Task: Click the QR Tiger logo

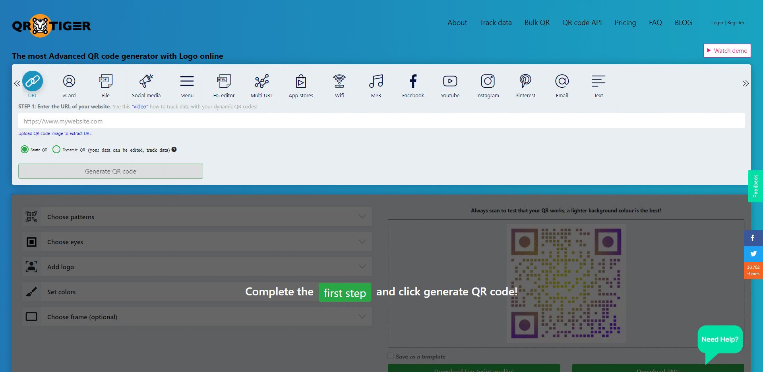Action: [52, 26]
